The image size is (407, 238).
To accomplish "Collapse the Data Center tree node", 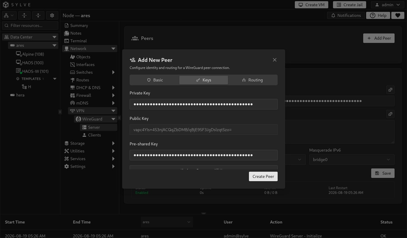I will (54, 37).
